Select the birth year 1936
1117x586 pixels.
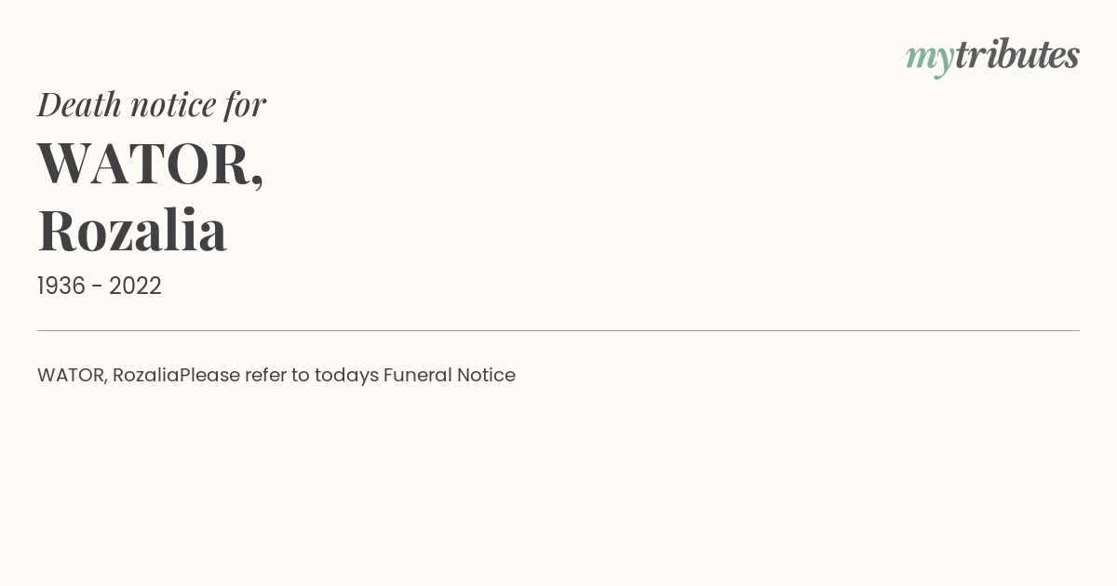pos(61,286)
